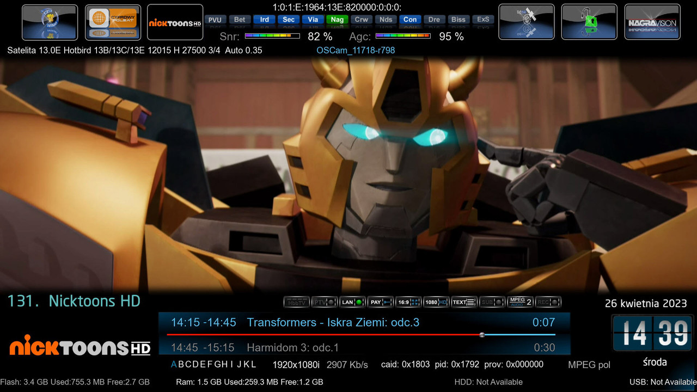This screenshot has width=697, height=392.
Task: Click the 16:9 aspect ratio icon
Action: [x=408, y=302]
